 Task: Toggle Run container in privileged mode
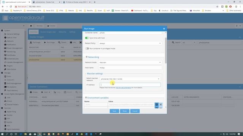point(87,49)
